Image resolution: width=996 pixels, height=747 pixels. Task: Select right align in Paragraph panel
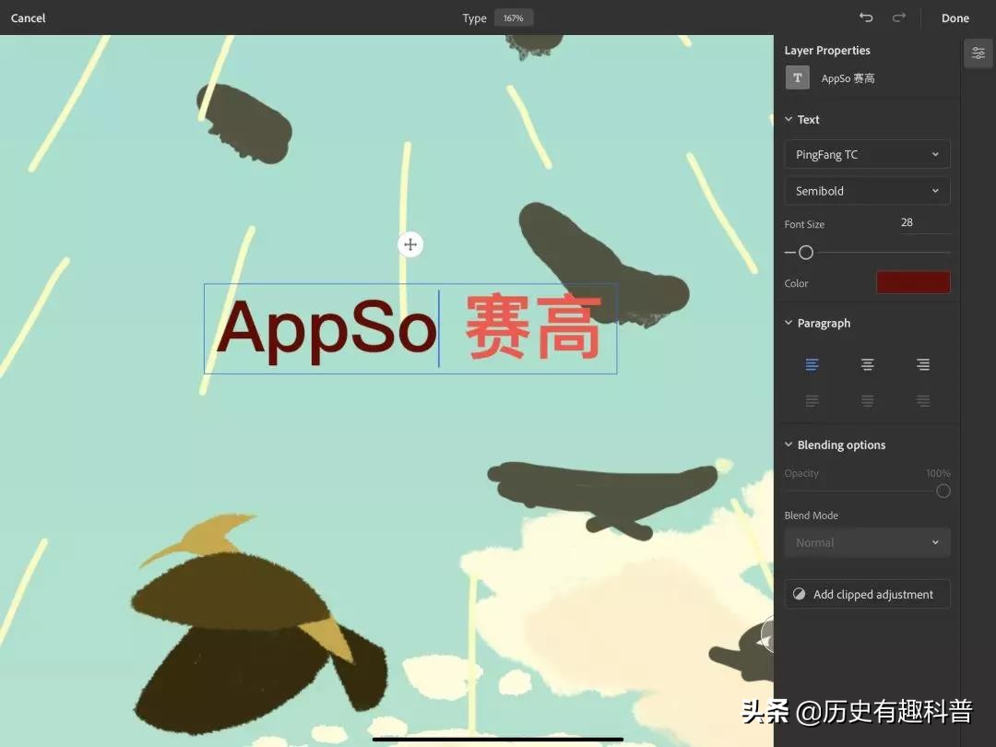click(x=923, y=364)
